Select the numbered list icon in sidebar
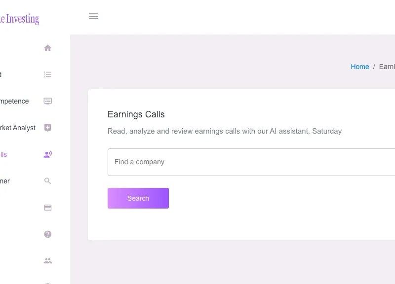The width and height of the screenshot is (395, 284). (47, 74)
